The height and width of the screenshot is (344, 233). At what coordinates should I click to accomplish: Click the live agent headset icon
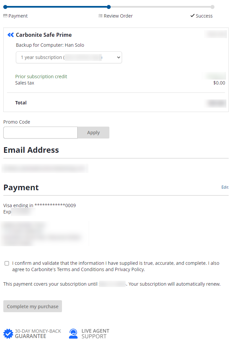(x=73, y=333)
